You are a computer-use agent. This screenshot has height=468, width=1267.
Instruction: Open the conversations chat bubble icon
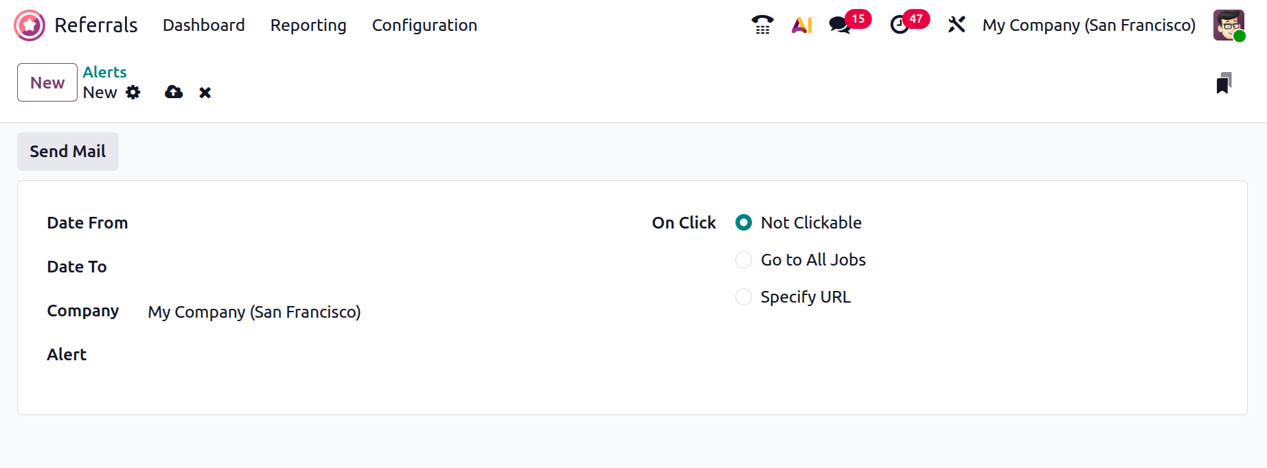coord(839,25)
